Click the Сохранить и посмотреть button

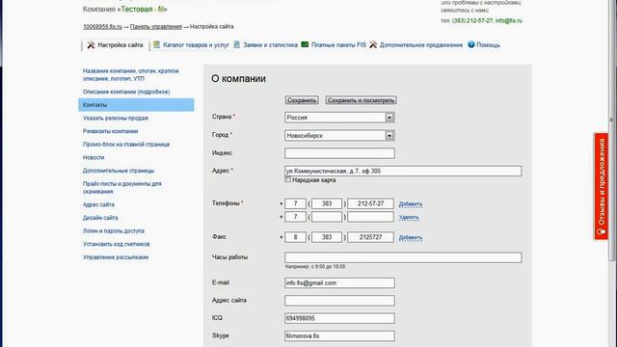click(361, 100)
